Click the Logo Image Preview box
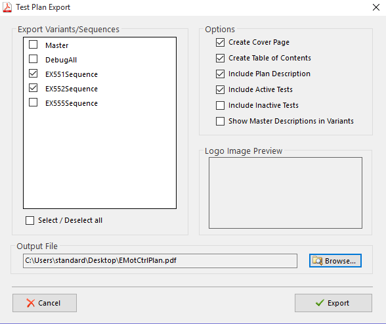This screenshot has width=386, height=324. point(286,193)
